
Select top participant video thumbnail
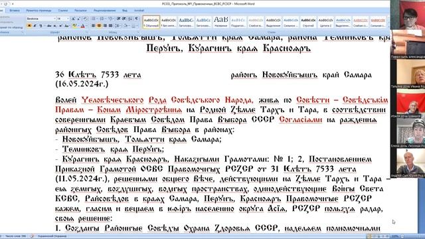408,15
